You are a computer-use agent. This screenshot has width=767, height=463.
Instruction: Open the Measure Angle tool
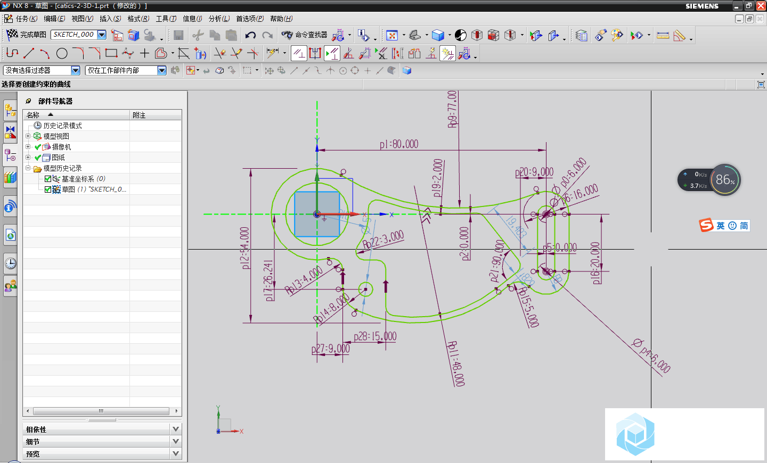pos(679,35)
